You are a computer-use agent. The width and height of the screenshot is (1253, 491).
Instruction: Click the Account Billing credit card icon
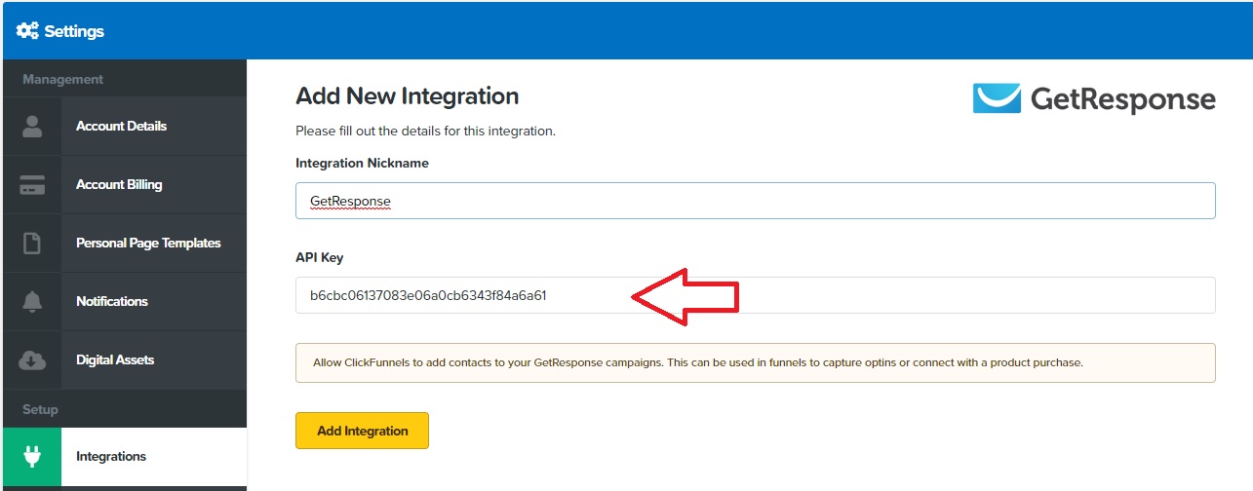pos(32,184)
